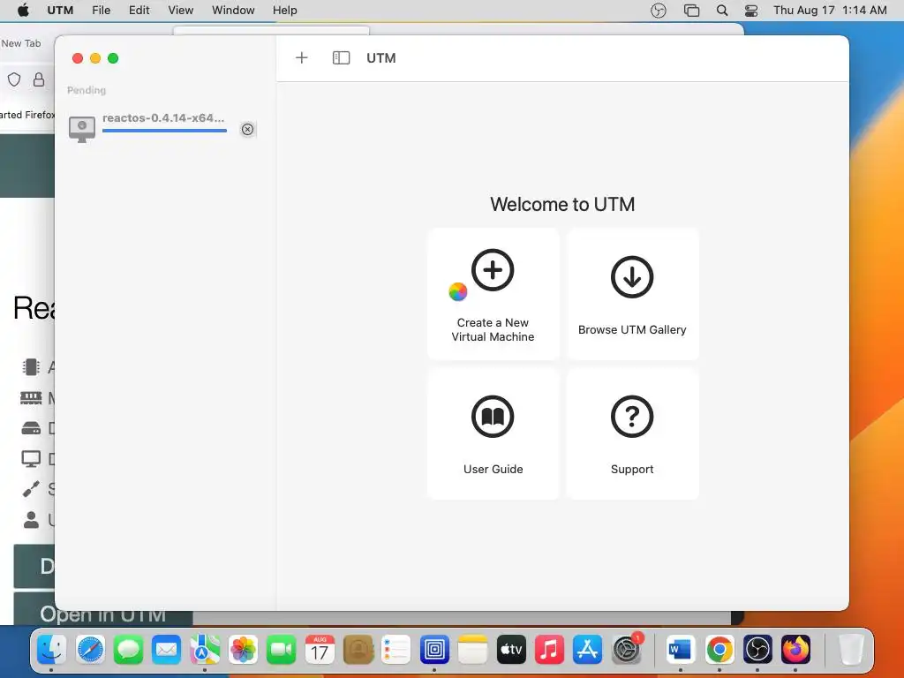Open Trash from the Dock
Image resolution: width=904 pixels, height=678 pixels.
[850, 650]
